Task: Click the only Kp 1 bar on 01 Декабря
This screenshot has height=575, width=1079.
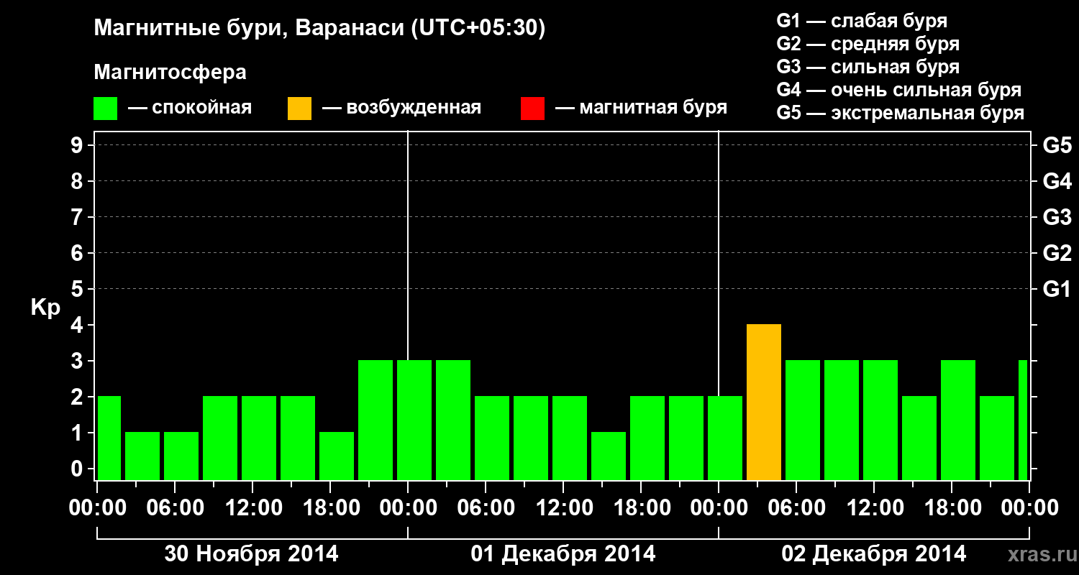Action: tap(609, 456)
